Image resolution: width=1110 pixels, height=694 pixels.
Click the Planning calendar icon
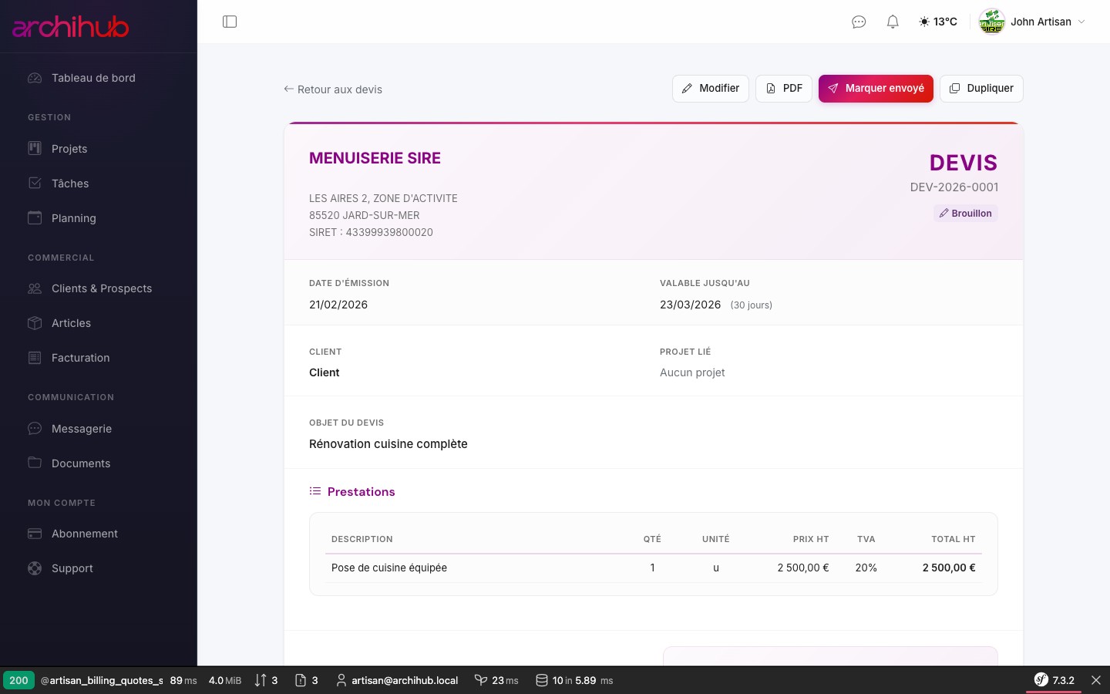click(x=35, y=218)
